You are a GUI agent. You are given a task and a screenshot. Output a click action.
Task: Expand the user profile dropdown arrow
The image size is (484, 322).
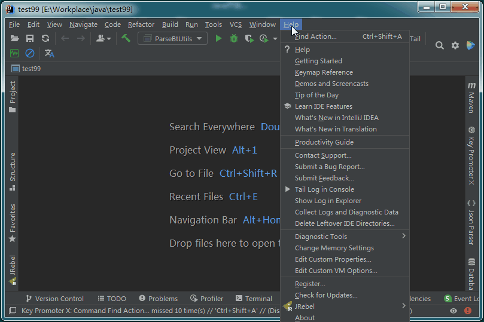109,39
